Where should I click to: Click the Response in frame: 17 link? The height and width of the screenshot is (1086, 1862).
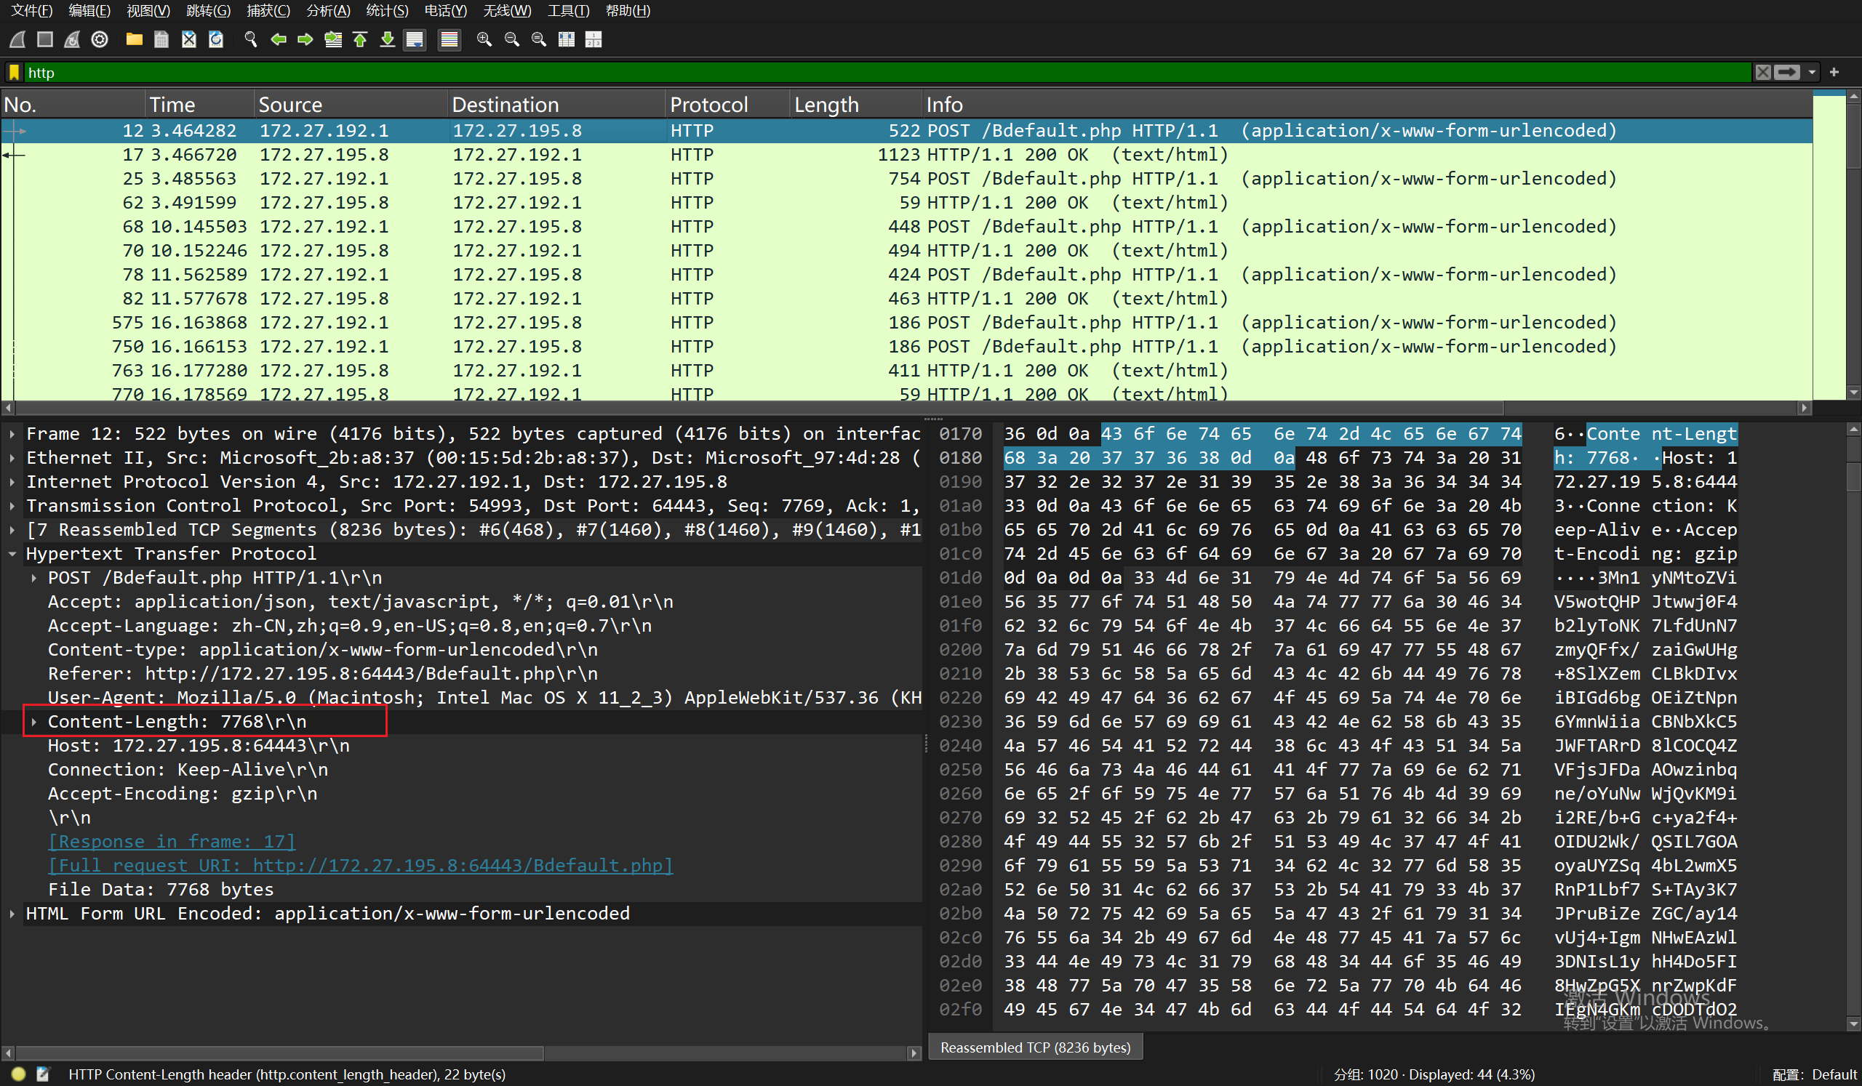[x=172, y=842]
